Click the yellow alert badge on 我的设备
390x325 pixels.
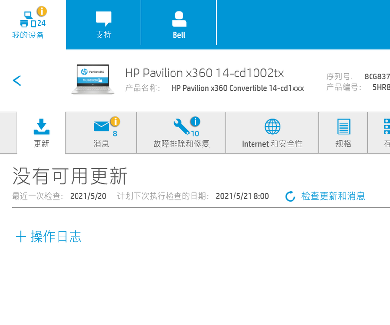42,11
